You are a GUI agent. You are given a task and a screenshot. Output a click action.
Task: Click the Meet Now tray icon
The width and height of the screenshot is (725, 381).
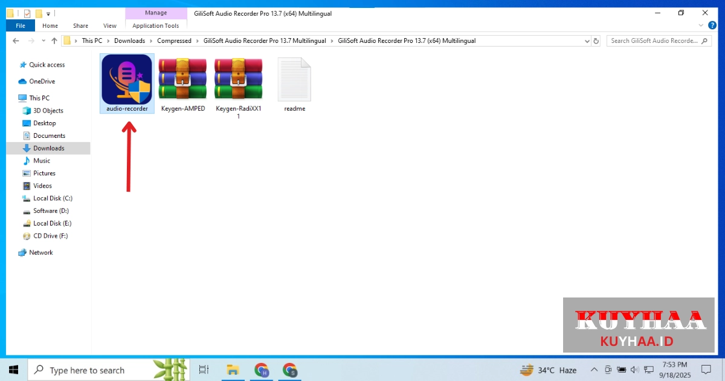tap(608, 370)
